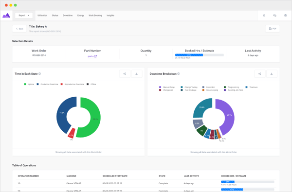Download the Downtime Breakdown chart
The image size is (292, 192).
tap(272, 74)
